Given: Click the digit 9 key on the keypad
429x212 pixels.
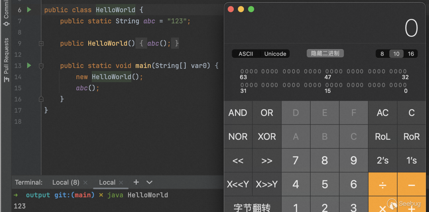Looking at the screenshot, I should (354, 161).
